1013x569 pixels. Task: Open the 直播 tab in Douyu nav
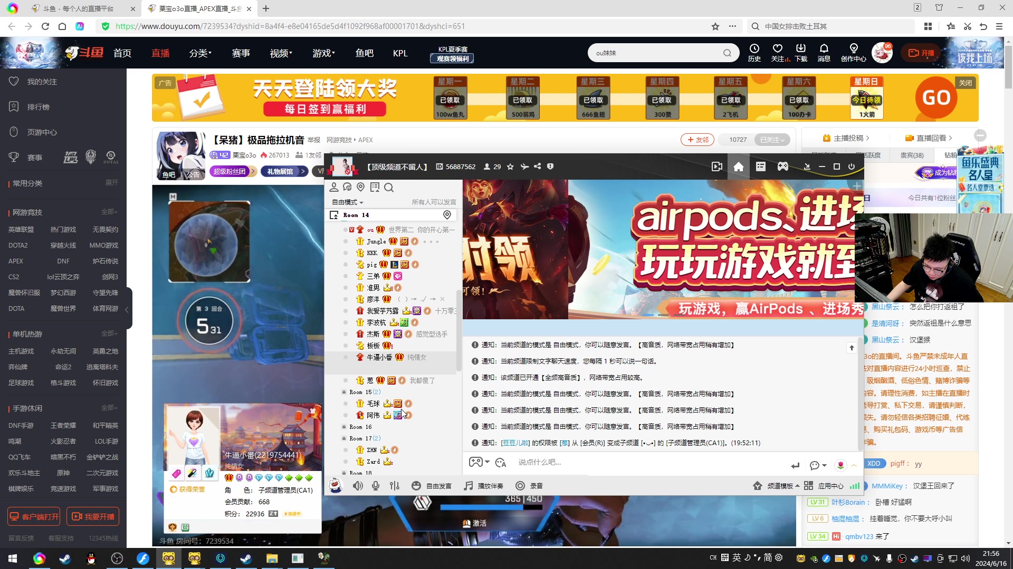pos(160,53)
